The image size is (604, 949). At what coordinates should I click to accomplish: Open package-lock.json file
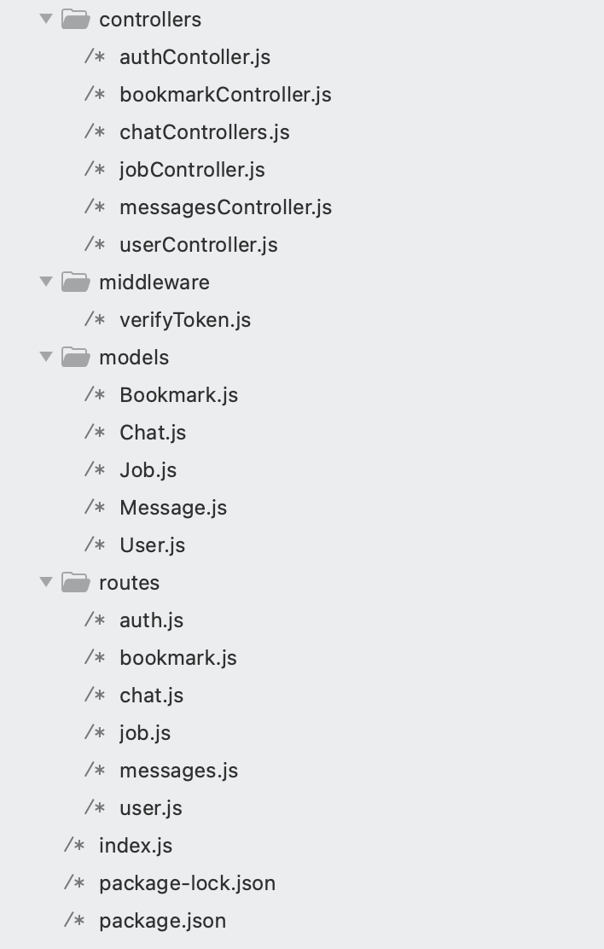187,883
